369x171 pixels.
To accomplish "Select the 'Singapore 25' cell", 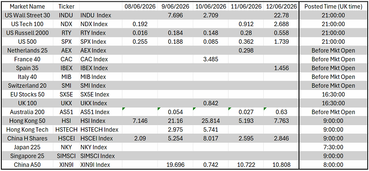I will click(x=27, y=156).
